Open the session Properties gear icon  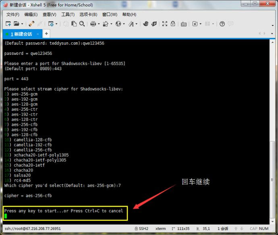tap(51, 24)
